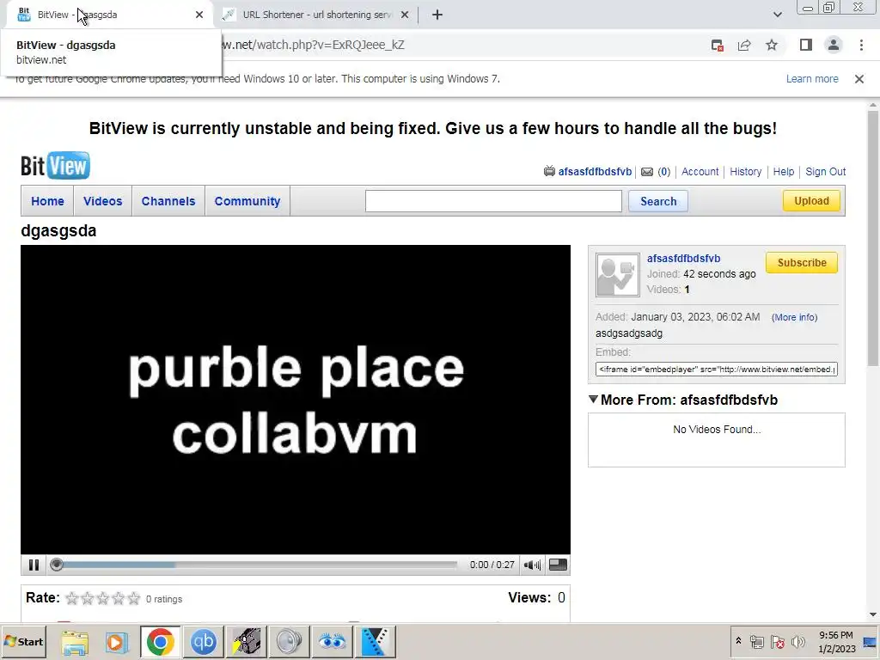Collapse the More From: afsasfdfbdsfvb section

[x=593, y=400]
